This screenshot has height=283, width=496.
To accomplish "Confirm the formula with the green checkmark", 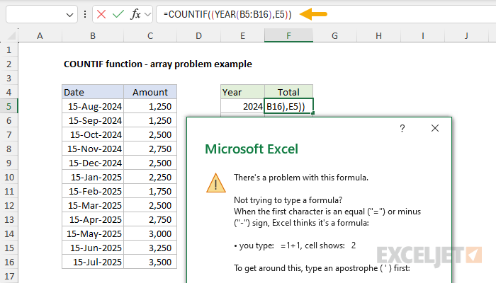I will tap(118, 14).
